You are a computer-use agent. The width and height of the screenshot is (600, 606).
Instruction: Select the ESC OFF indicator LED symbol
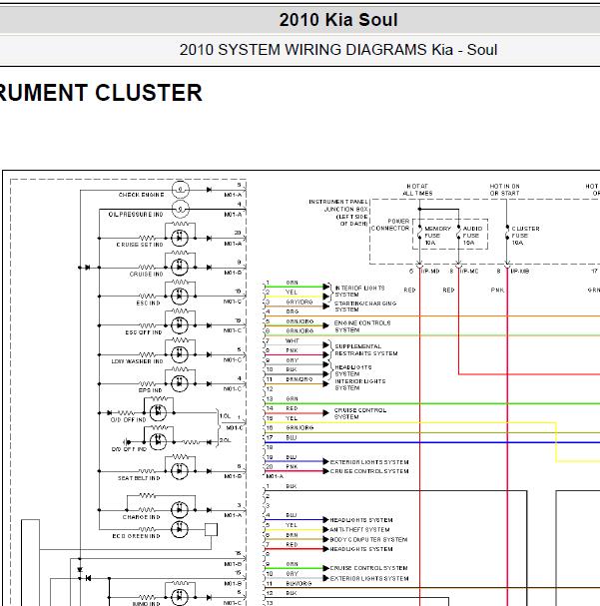(180, 325)
